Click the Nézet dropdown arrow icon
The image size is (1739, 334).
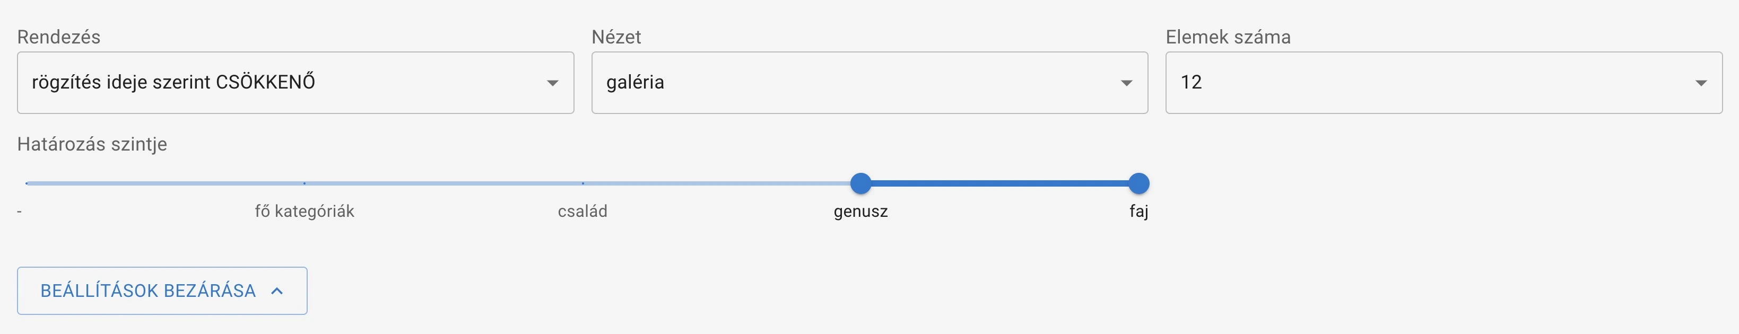click(x=1126, y=83)
